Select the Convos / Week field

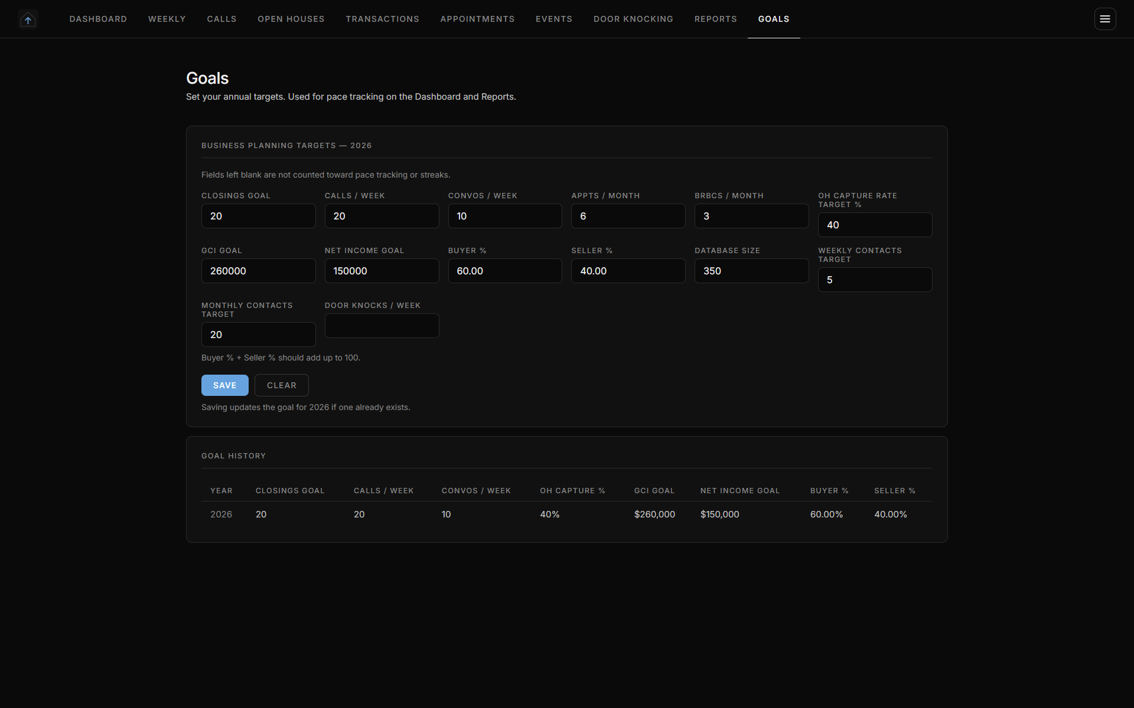point(505,216)
